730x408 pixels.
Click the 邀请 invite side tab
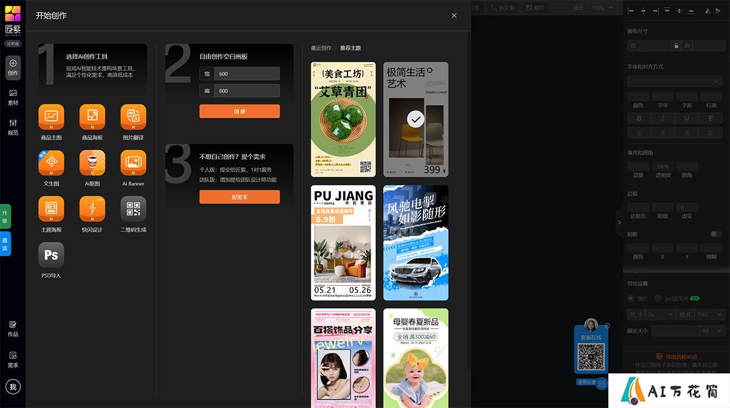point(5,244)
